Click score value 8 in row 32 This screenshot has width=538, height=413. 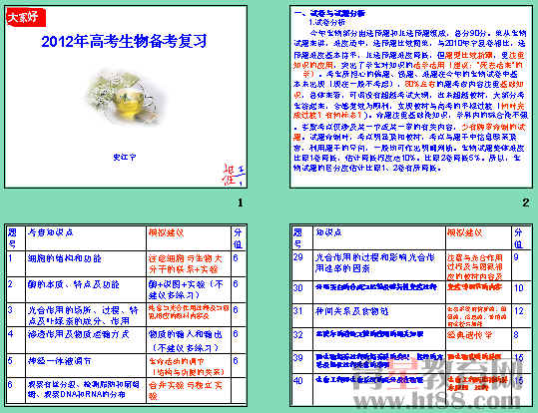[516, 335]
